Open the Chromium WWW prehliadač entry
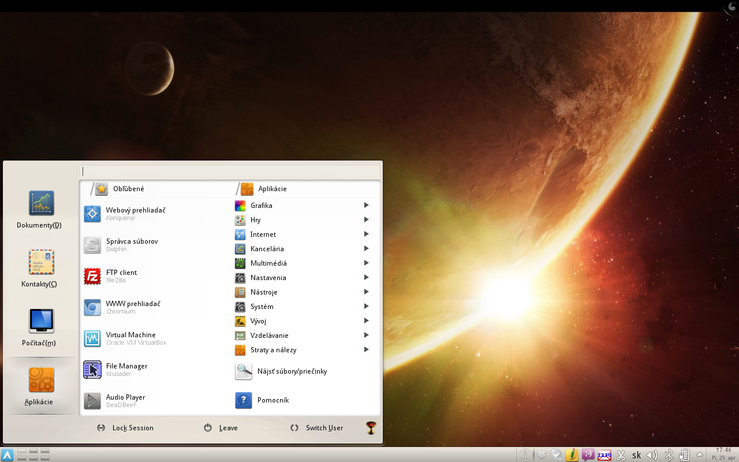 click(x=156, y=307)
